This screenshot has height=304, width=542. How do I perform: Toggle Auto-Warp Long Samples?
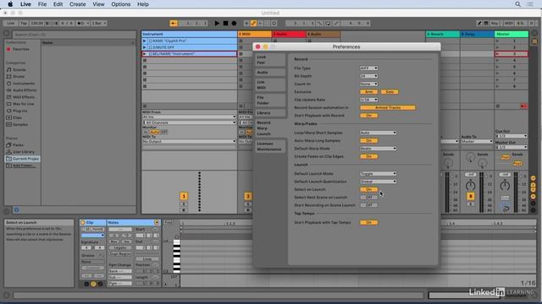coord(368,141)
